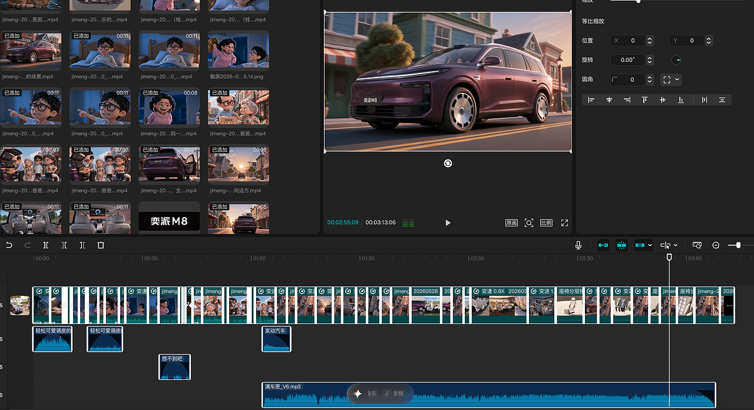Adjust the timeline zoom slider
The image size is (754, 410).
tap(738, 245)
